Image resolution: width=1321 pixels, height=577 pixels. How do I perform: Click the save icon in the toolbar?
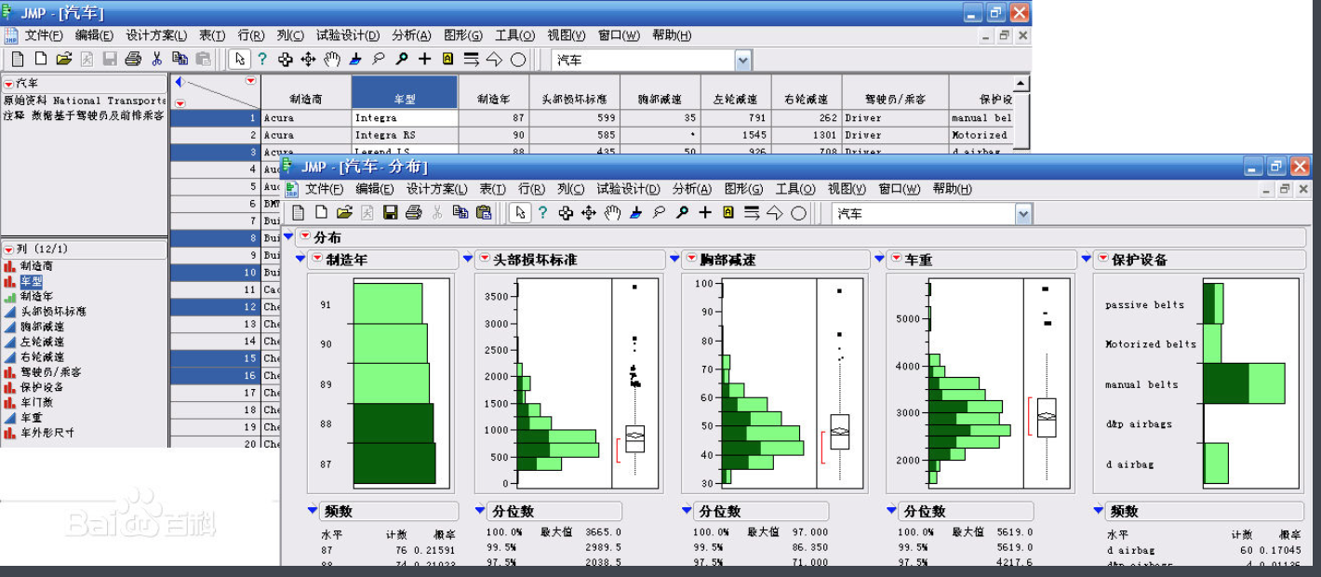(x=391, y=213)
